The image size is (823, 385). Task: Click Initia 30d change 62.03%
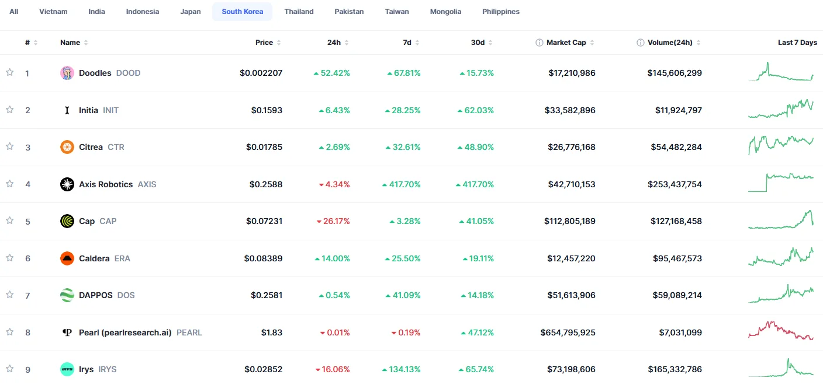tap(476, 110)
